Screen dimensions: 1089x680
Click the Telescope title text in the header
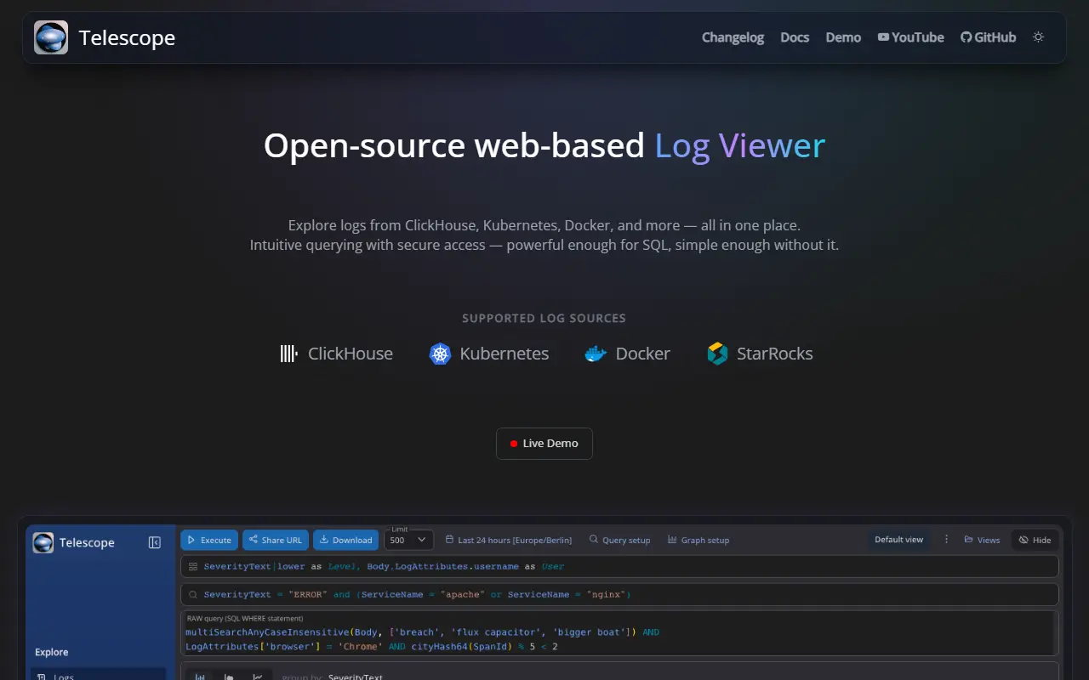click(x=127, y=37)
